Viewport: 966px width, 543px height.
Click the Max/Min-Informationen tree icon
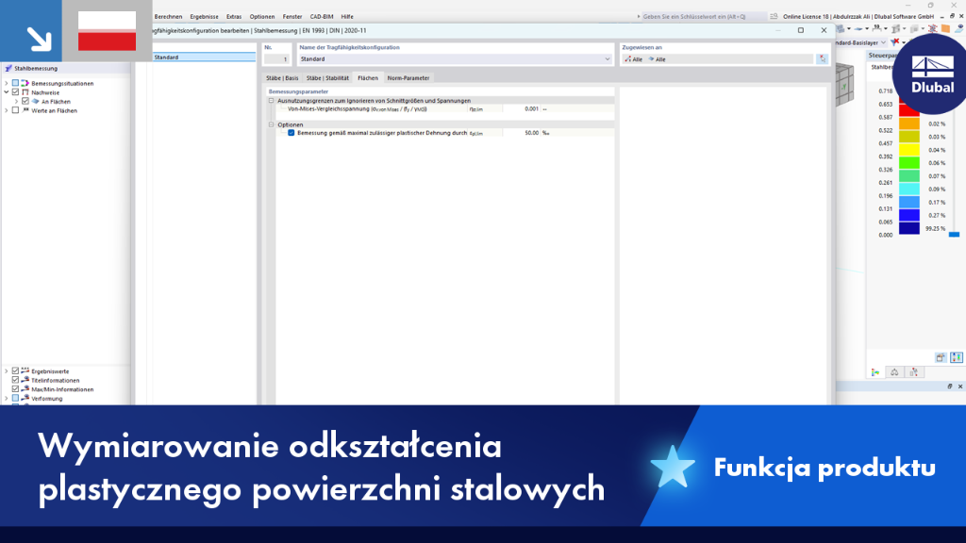[x=25, y=389]
